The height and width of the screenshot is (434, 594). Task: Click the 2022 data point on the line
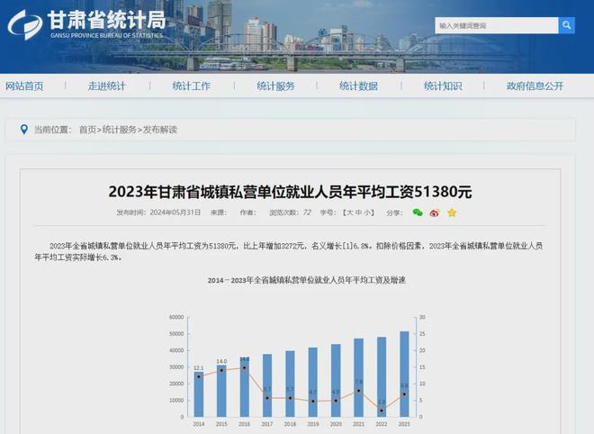pyautogui.click(x=382, y=411)
